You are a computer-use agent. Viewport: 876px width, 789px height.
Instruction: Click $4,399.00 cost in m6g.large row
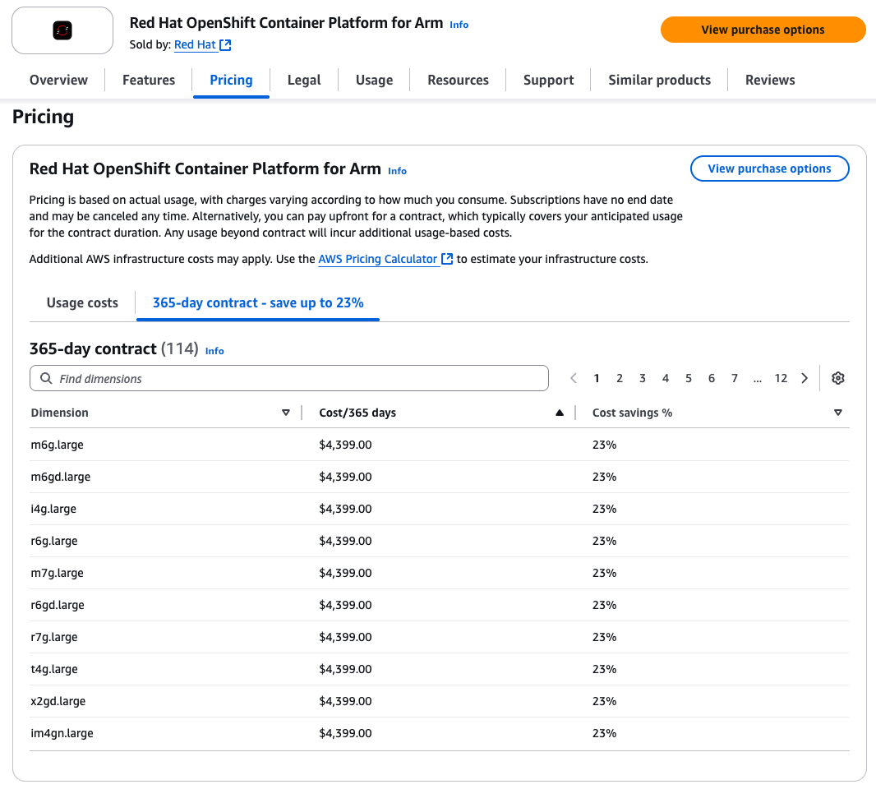[345, 445]
